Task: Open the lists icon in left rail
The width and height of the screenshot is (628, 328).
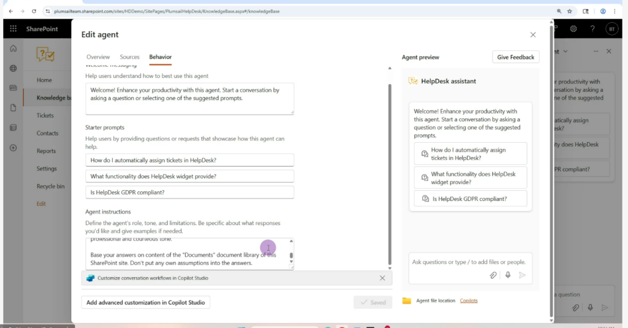Action: [x=13, y=128]
